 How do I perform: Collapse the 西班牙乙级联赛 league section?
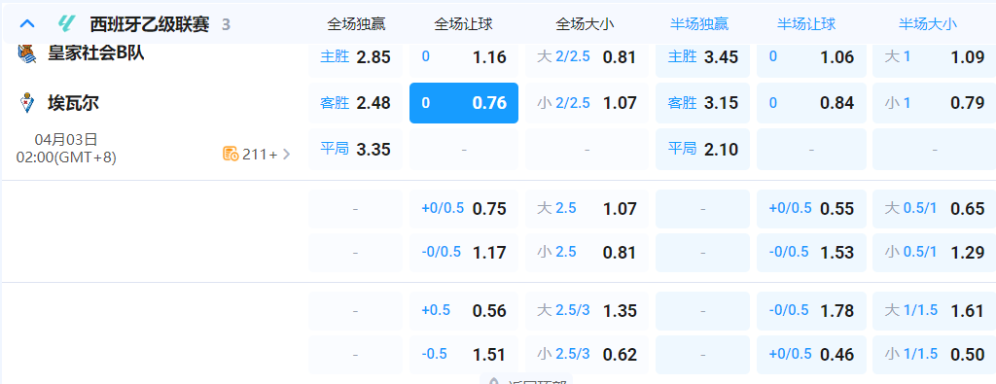coord(27,24)
